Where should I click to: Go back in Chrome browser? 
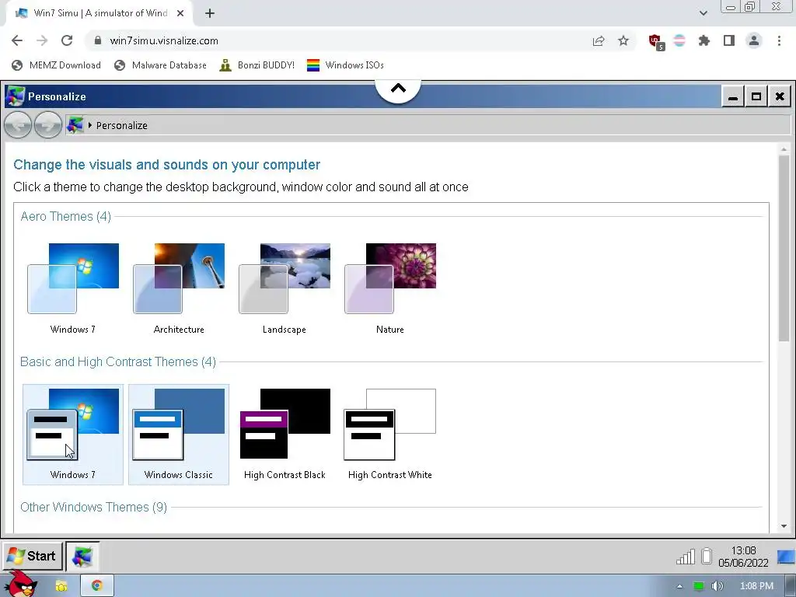(x=17, y=40)
